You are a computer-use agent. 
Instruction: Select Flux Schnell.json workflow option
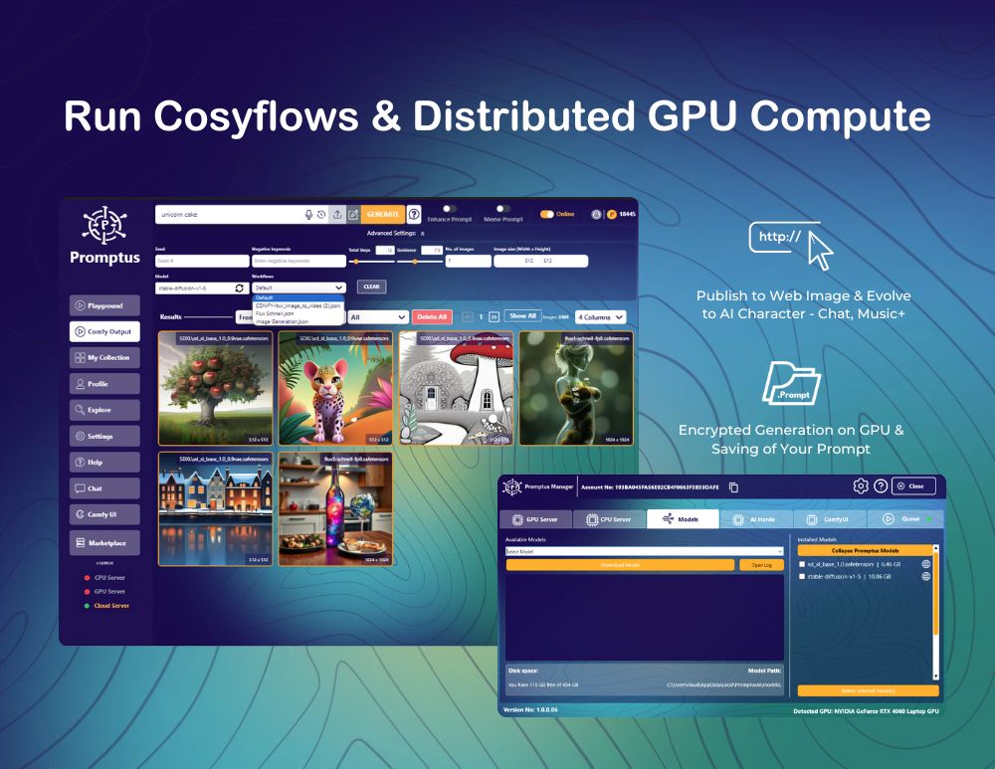[x=298, y=313]
